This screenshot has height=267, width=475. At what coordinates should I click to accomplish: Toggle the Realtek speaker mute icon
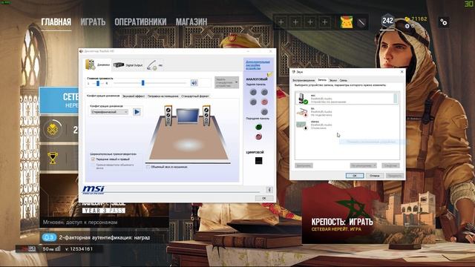[x=194, y=82]
